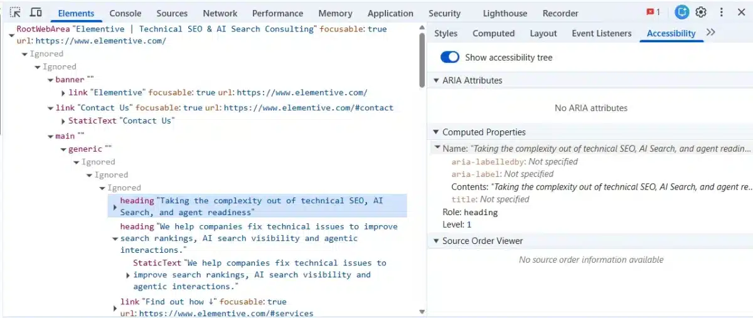Click "No source order information available" text
Image resolution: width=753 pixels, height=318 pixels.
(590, 260)
